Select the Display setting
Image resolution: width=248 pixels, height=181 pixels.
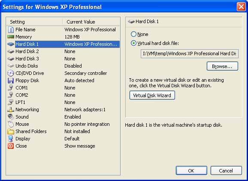coord(63,139)
